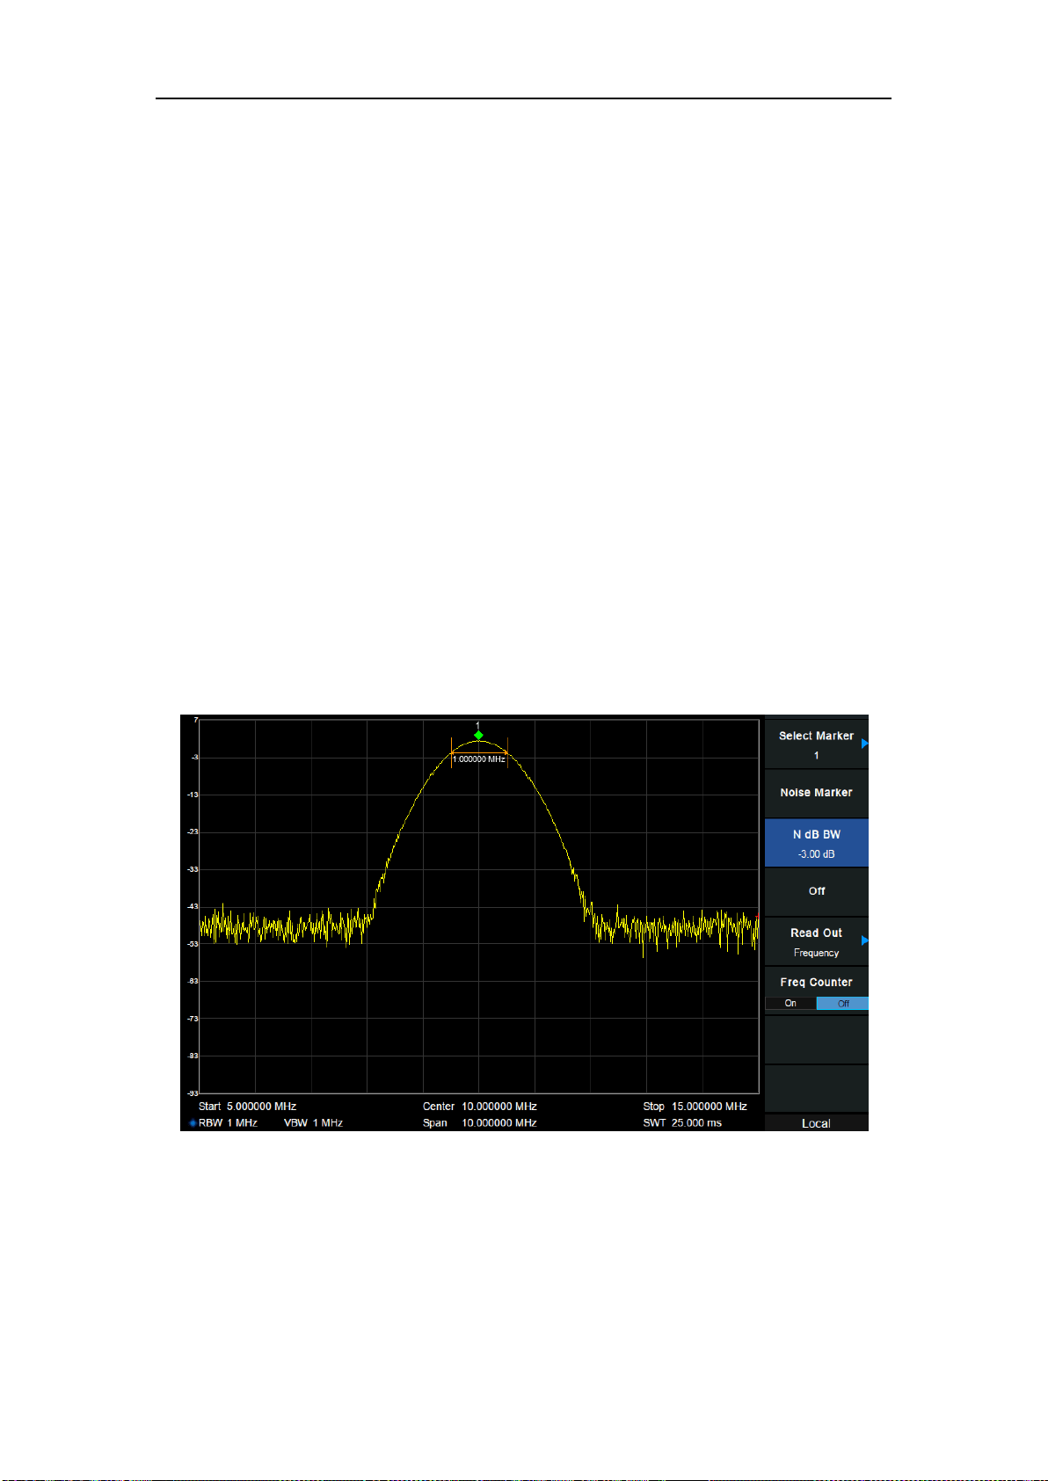
Task: Open the Select Marker submenu
Action: (816, 744)
